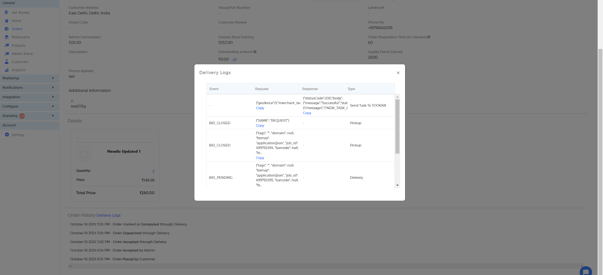
Task: Open Settings from sidebar
Action: [18, 135]
